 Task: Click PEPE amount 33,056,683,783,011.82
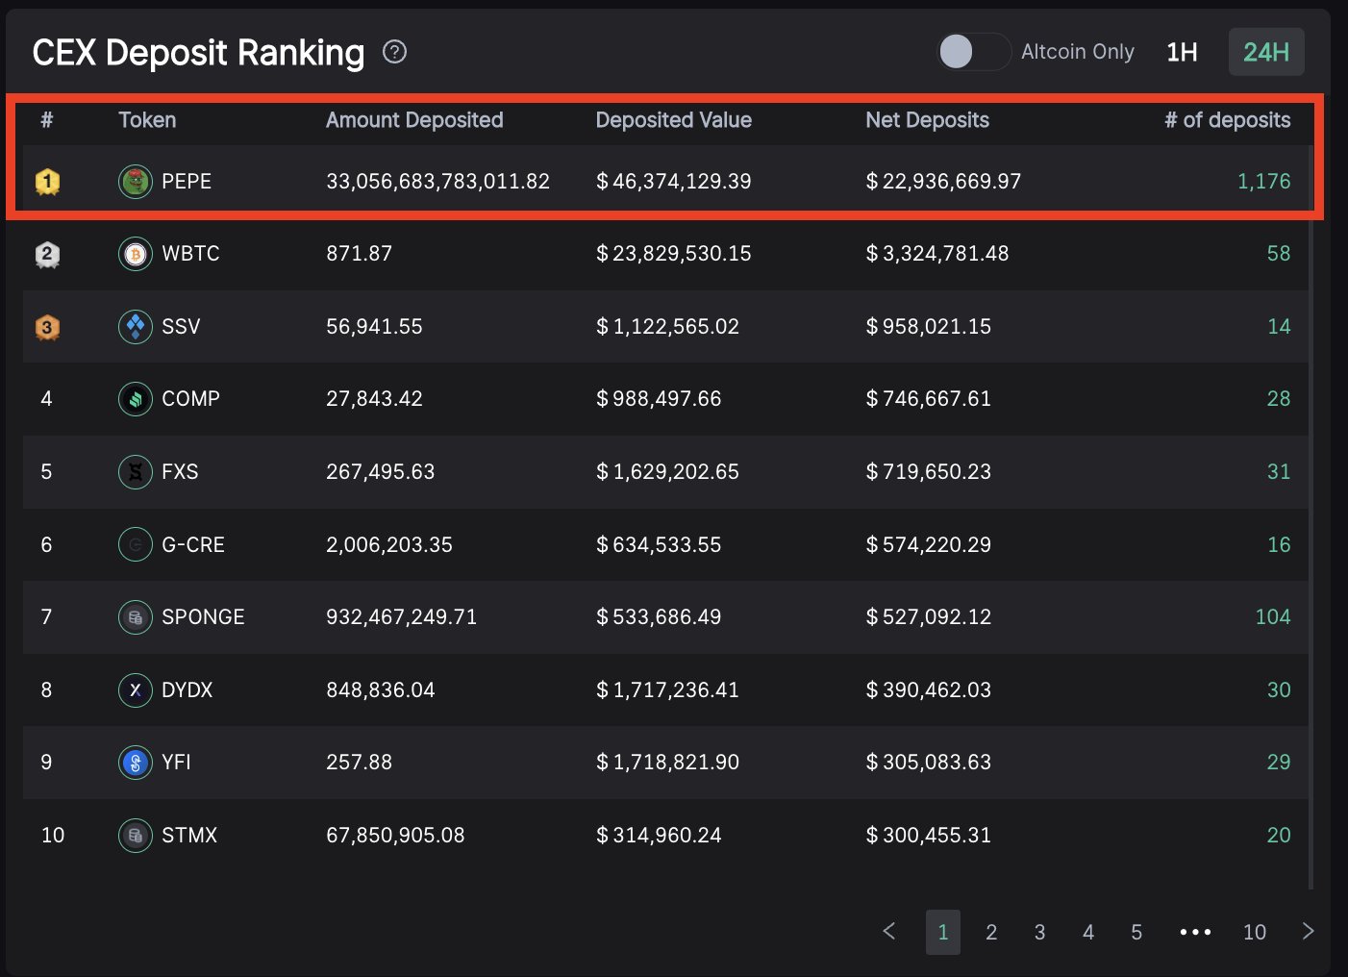coord(437,181)
